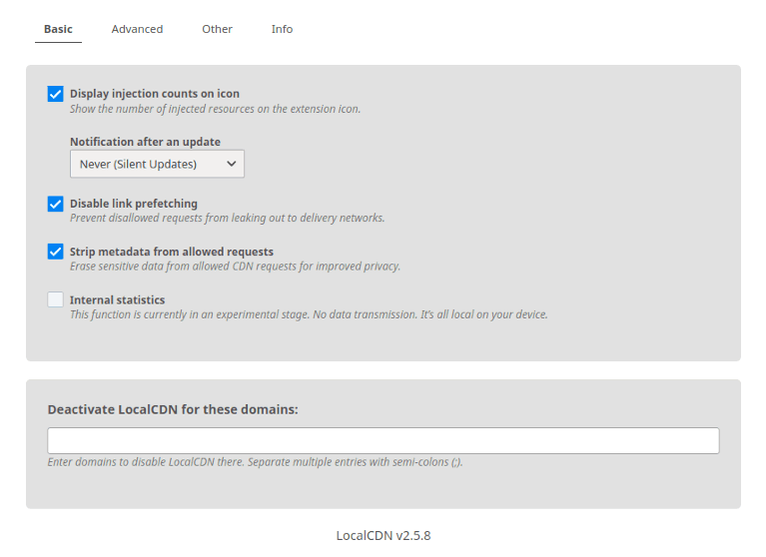Click the Never (Silent Updates) option text

click(138, 164)
